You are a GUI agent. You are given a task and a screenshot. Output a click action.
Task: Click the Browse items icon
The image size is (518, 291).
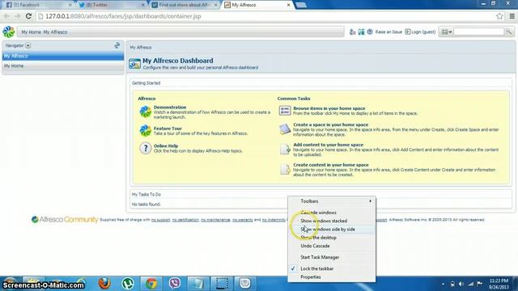point(284,111)
